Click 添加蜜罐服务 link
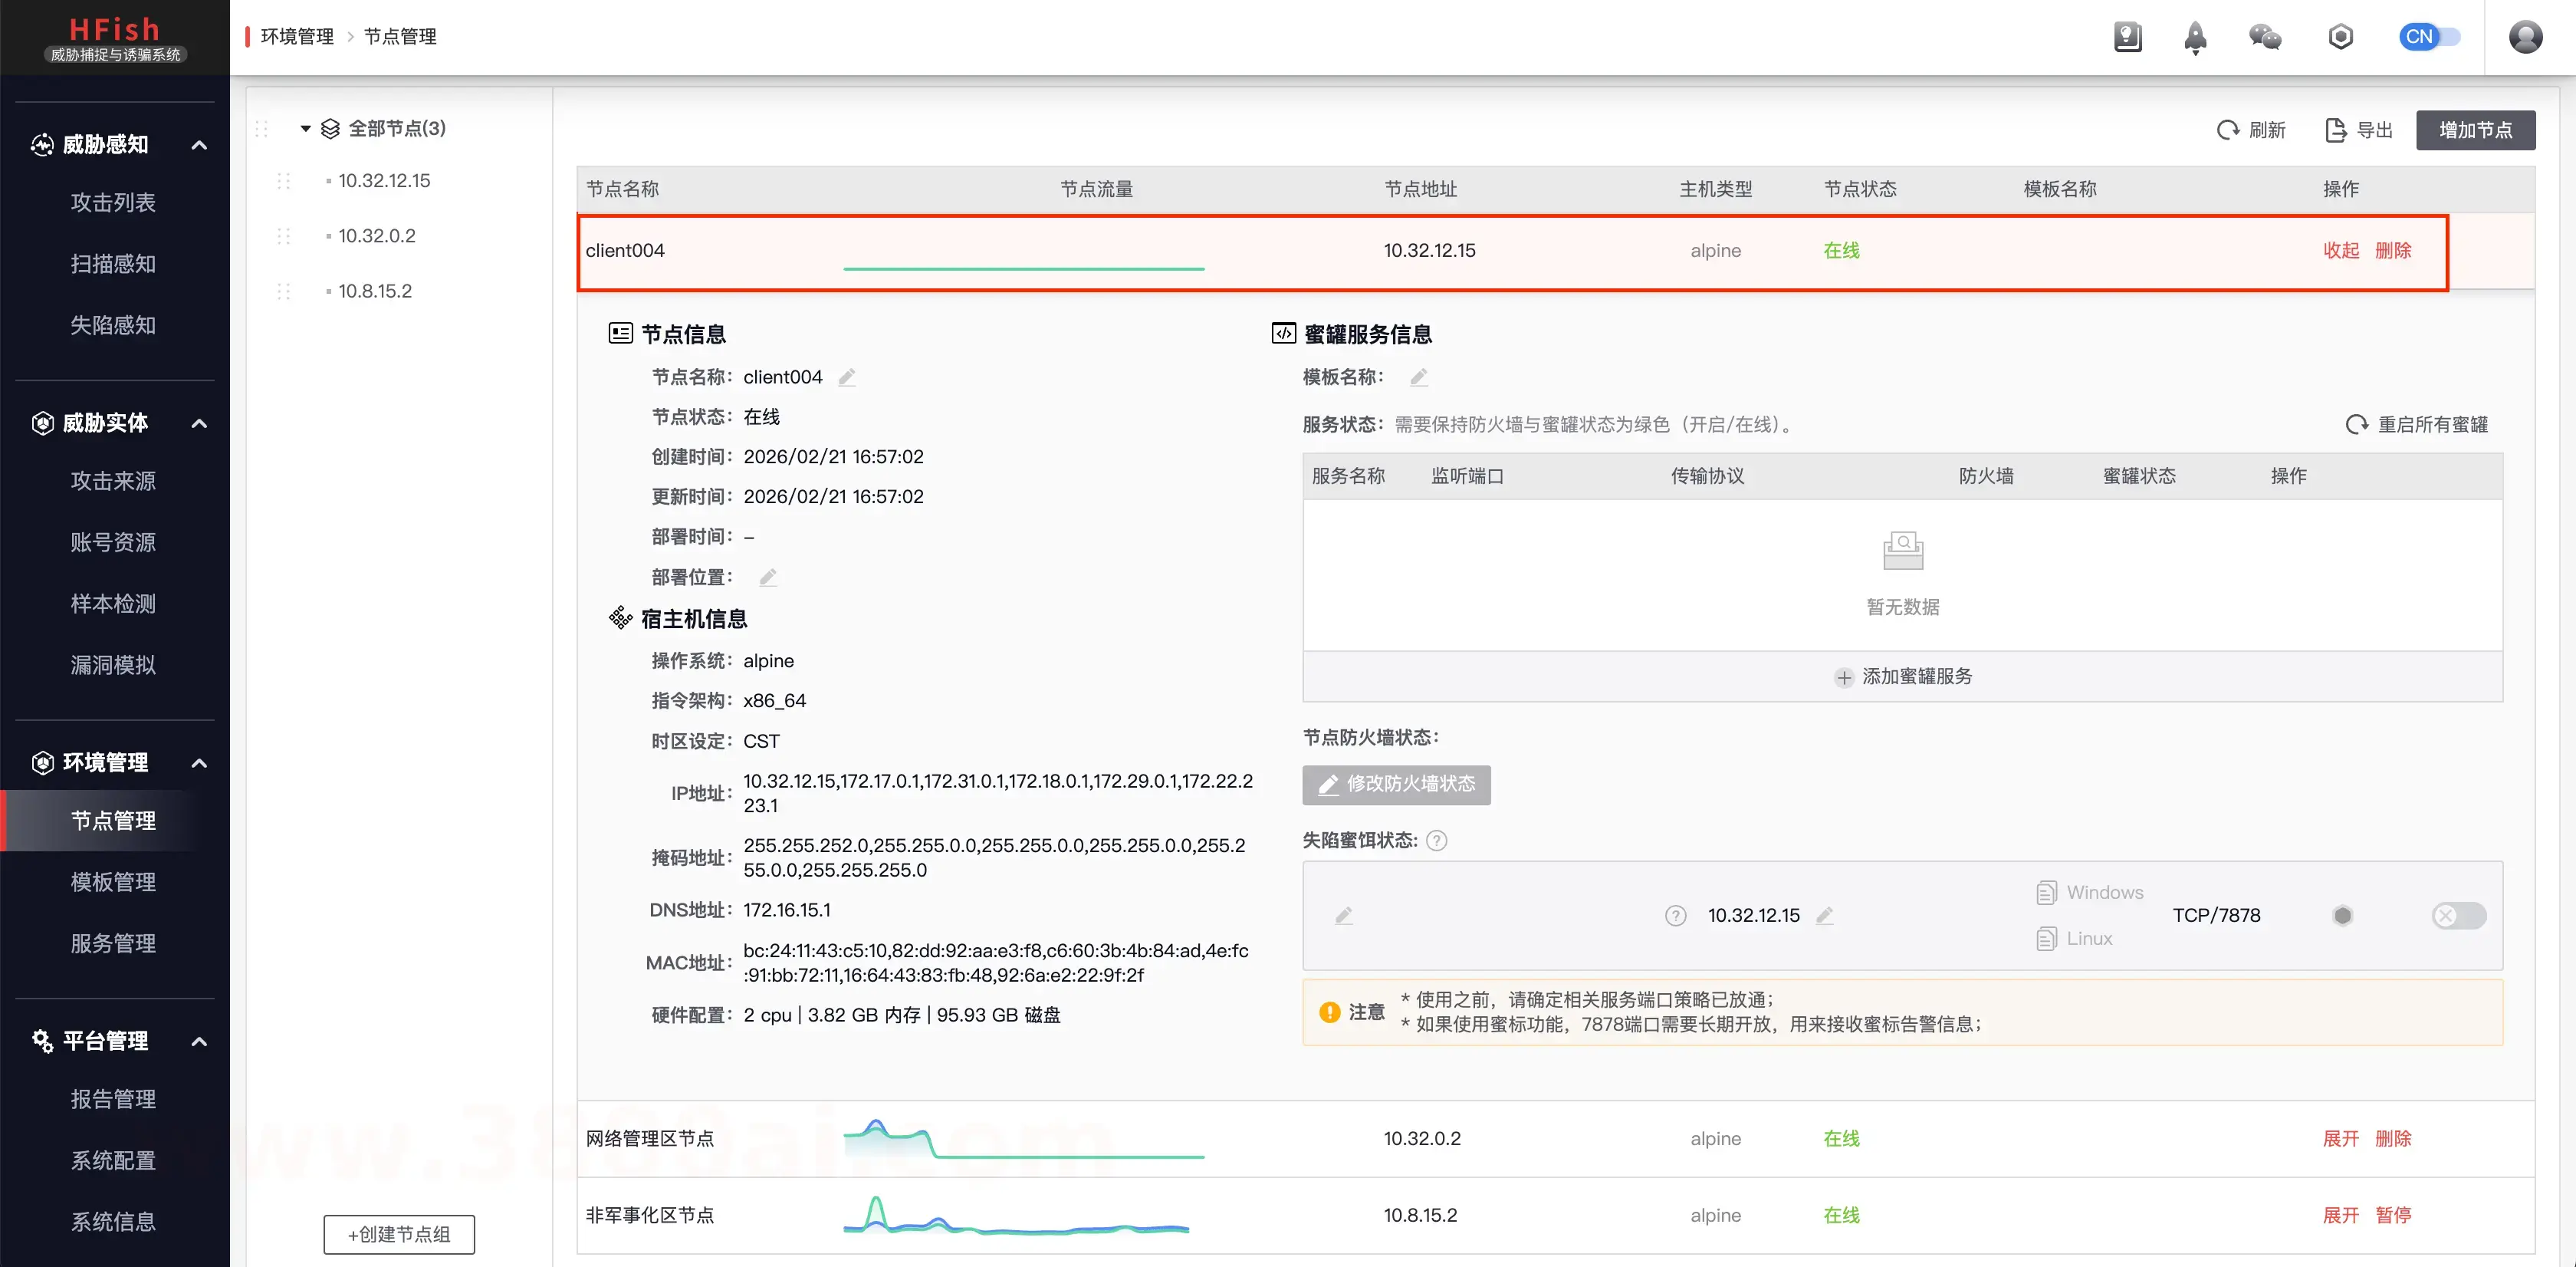The image size is (2576, 1267). pos(1903,677)
